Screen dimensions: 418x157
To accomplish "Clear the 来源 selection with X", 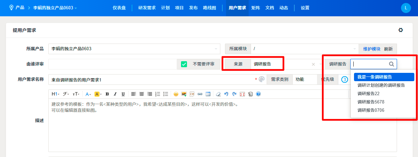I will [313, 64].
